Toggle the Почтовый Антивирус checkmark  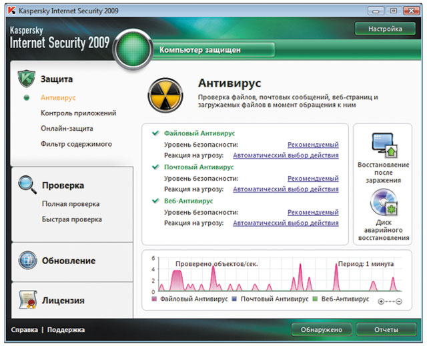click(155, 167)
